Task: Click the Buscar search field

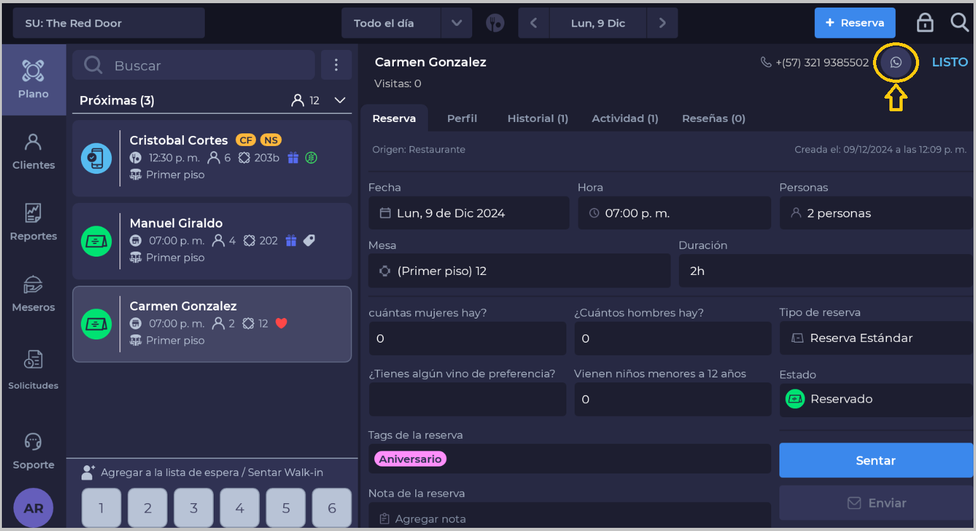Action: pyautogui.click(x=193, y=65)
